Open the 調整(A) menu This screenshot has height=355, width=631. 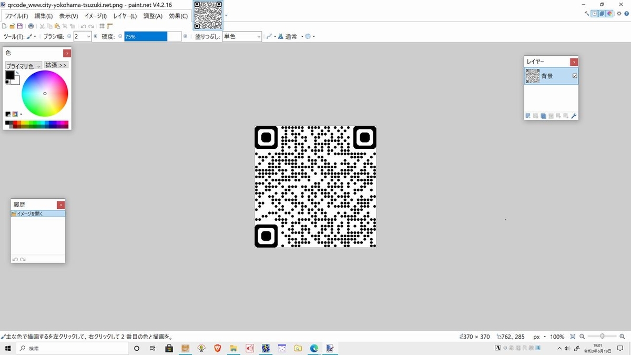point(153,16)
